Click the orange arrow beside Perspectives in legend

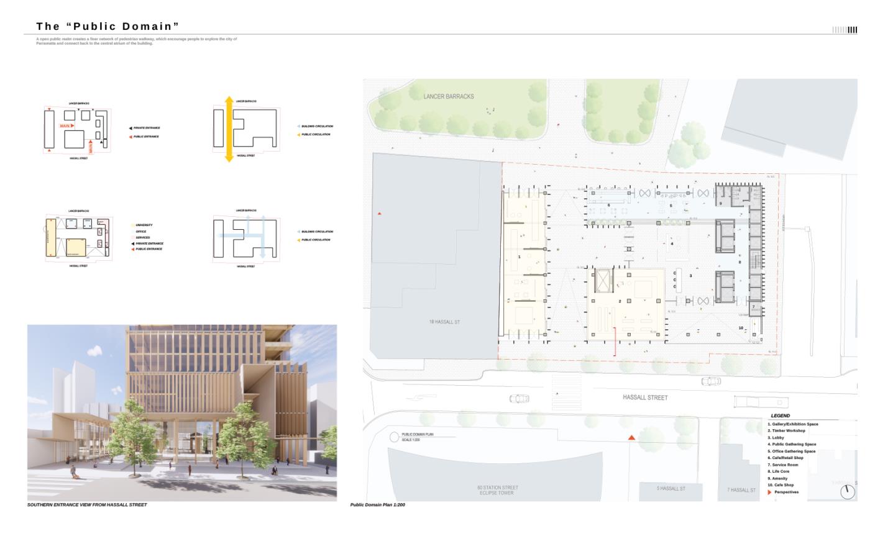(x=769, y=493)
